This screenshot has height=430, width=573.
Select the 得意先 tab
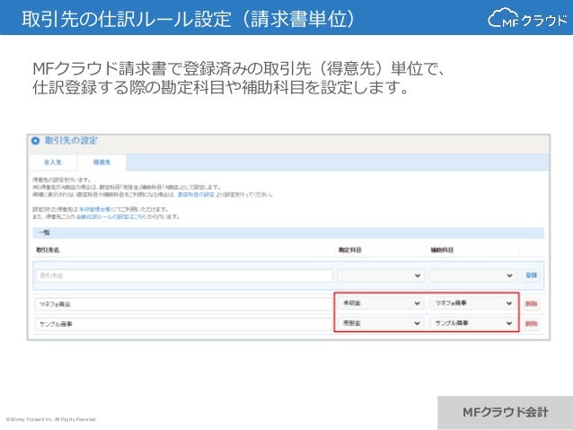(101, 162)
